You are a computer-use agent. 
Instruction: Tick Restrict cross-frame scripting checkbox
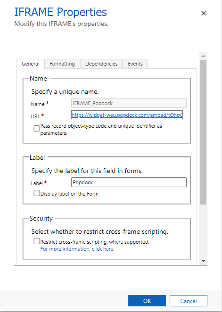[37, 241]
